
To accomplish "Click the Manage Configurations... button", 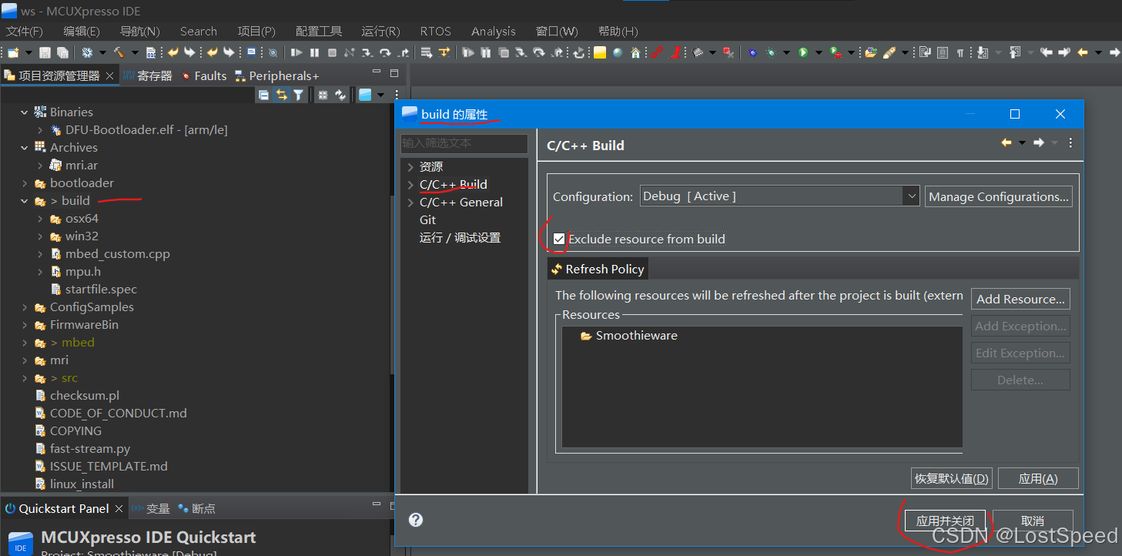I will 999,196.
